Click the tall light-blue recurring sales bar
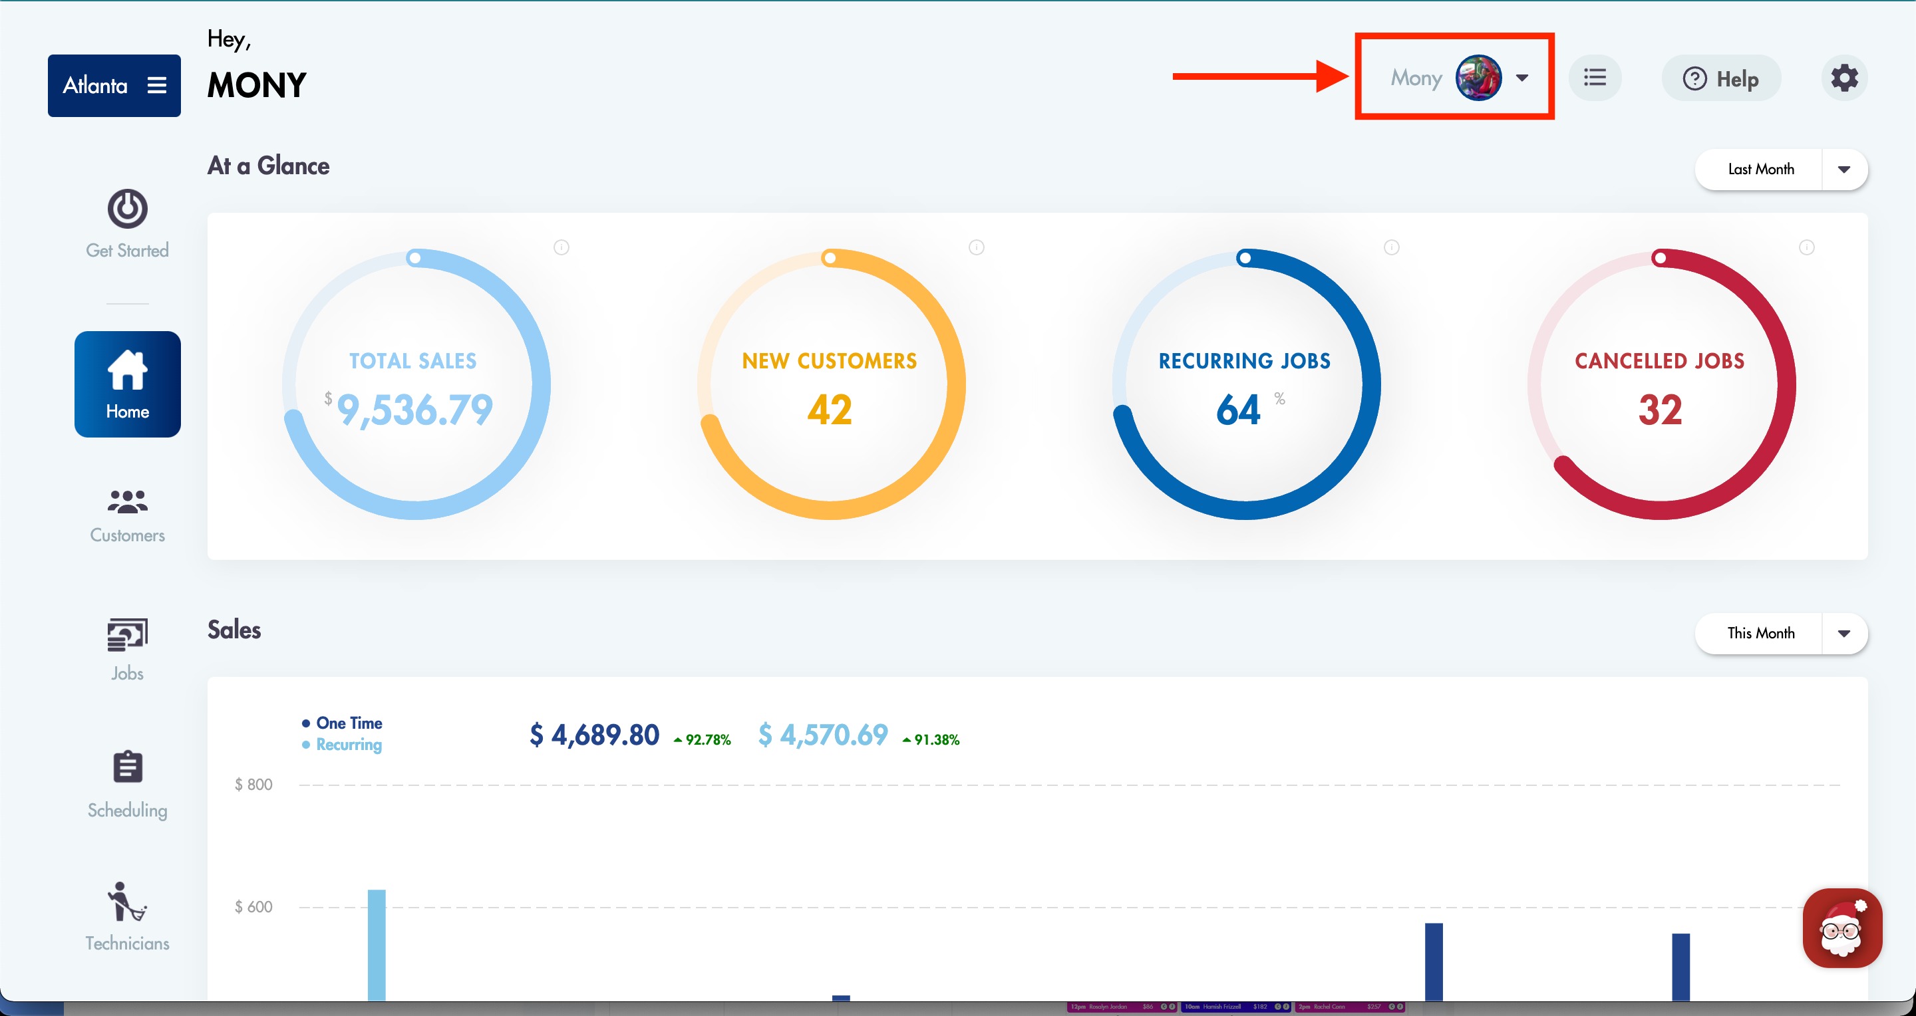The image size is (1916, 1016). click(x=377, y=945)
